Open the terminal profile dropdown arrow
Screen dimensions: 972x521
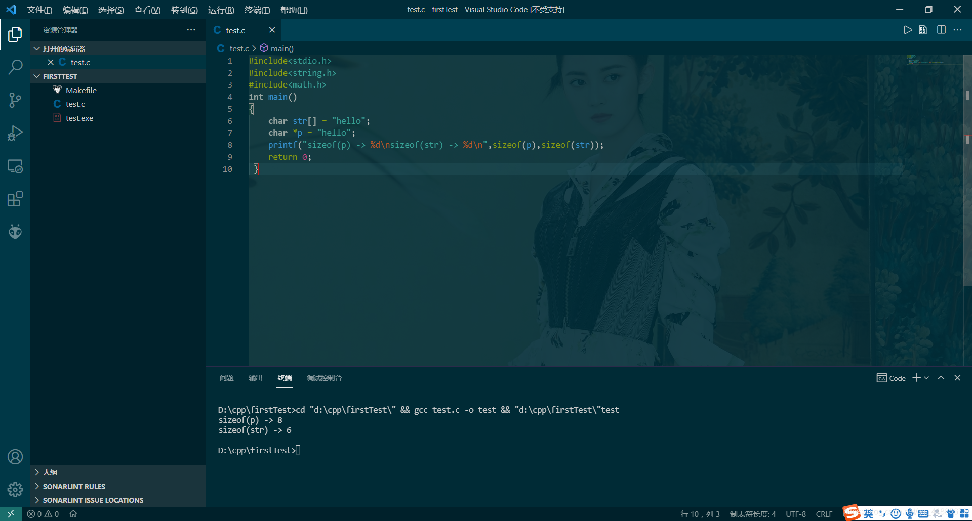927,378
